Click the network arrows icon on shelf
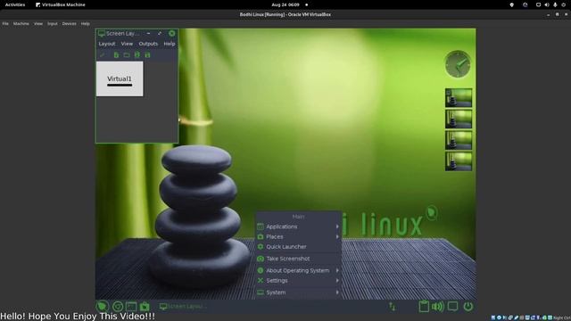 click(x=393, y=307)
